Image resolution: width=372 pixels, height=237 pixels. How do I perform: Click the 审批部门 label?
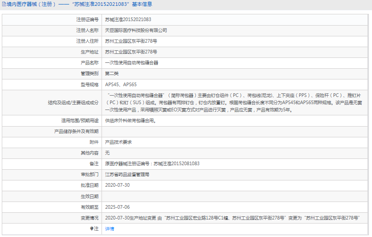[x=89, y=175]
